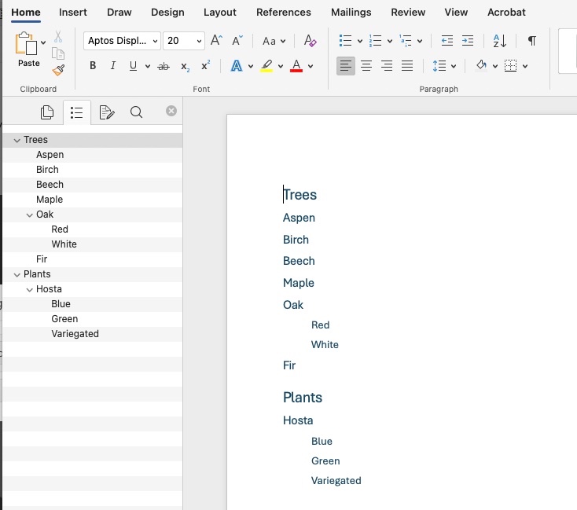
Task: Apply superscript formatting
Action: tap(206, 67)
